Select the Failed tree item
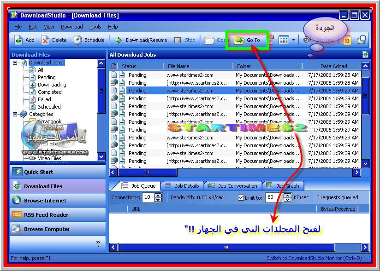380x271 pixels. [44, 99]
